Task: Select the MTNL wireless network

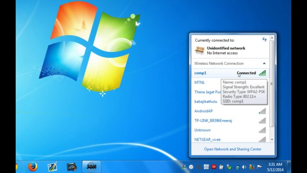Action: point(200,82)
